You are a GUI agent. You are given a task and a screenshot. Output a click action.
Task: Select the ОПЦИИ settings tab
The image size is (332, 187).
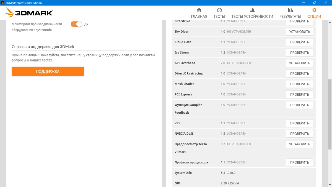pos(314,13)
